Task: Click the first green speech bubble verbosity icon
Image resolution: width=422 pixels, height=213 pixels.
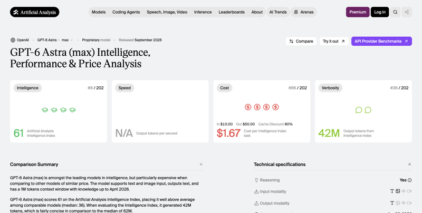Action: pyautogui.click(x=359, y=110)
